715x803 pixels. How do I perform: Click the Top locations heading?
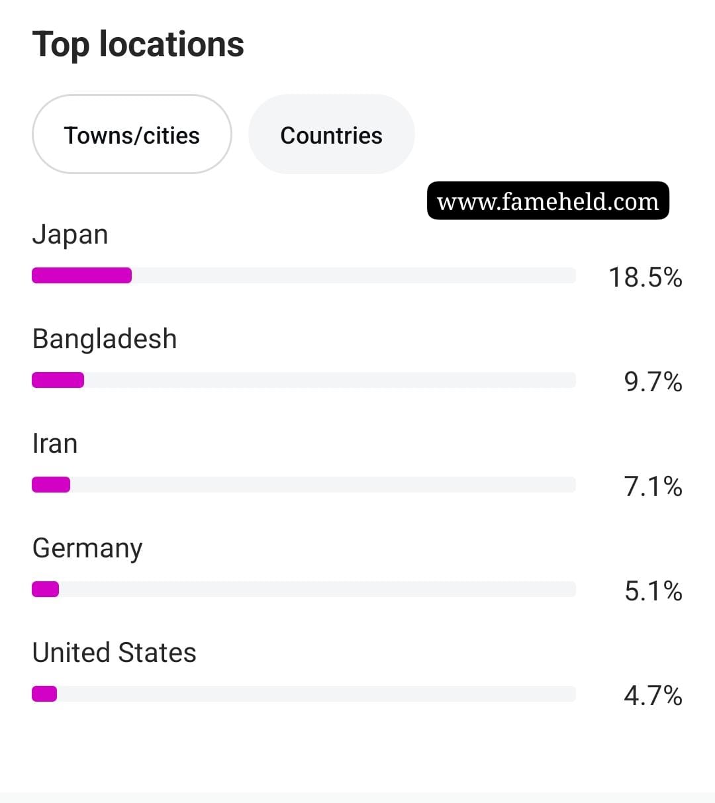138,44
